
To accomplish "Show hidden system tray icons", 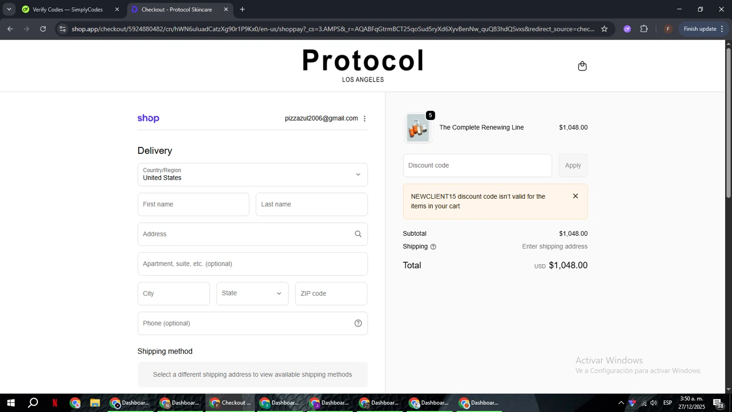I will 621,403.
